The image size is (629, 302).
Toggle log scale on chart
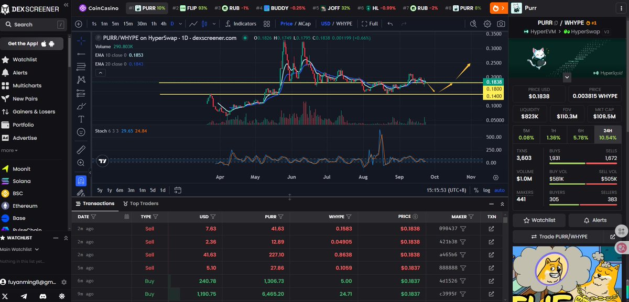(486, 191)
